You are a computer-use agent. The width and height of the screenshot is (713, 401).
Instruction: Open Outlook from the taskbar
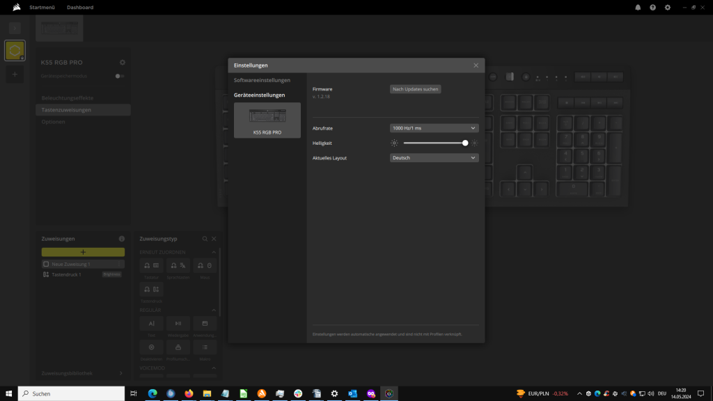(352, 394)
